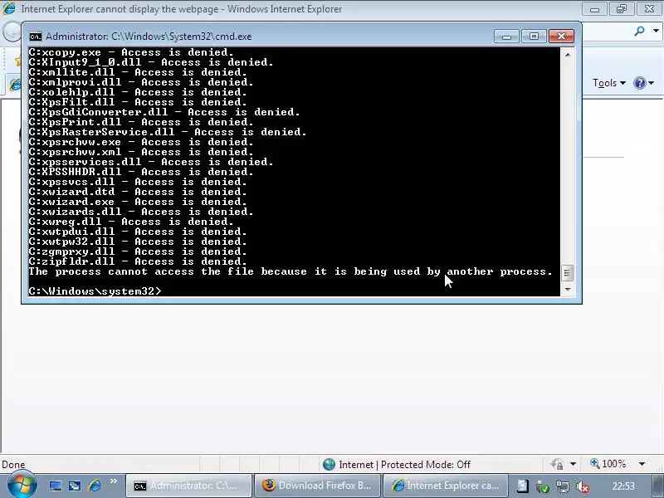The height and width of the screenshot is (498, 664).
Task: Open the search provider dropdown arrow in IE
Action: tap(656, 31)
